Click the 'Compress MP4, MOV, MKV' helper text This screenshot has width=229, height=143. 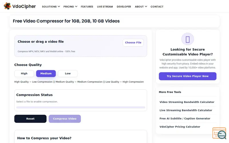pyautogui.click(x=46, y=51)
